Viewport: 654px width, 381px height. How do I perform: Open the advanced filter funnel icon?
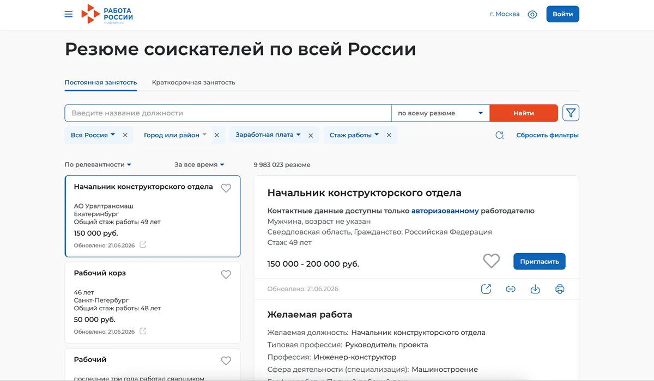pyautogui.click(x=571, y=113)
